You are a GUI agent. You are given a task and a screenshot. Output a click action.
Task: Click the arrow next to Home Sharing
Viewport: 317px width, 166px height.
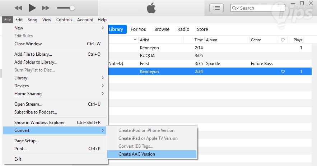[103, 94]
